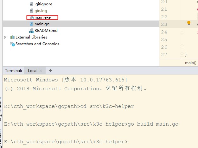
Task: Close the Local terminal tab
Action: click(41, 71)
